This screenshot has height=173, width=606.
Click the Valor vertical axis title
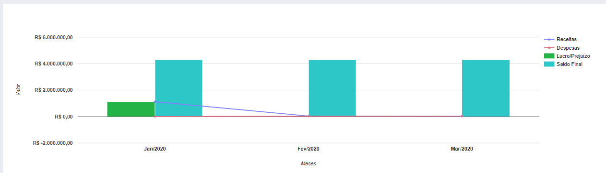pyautogui.click(x=18, y=90)
